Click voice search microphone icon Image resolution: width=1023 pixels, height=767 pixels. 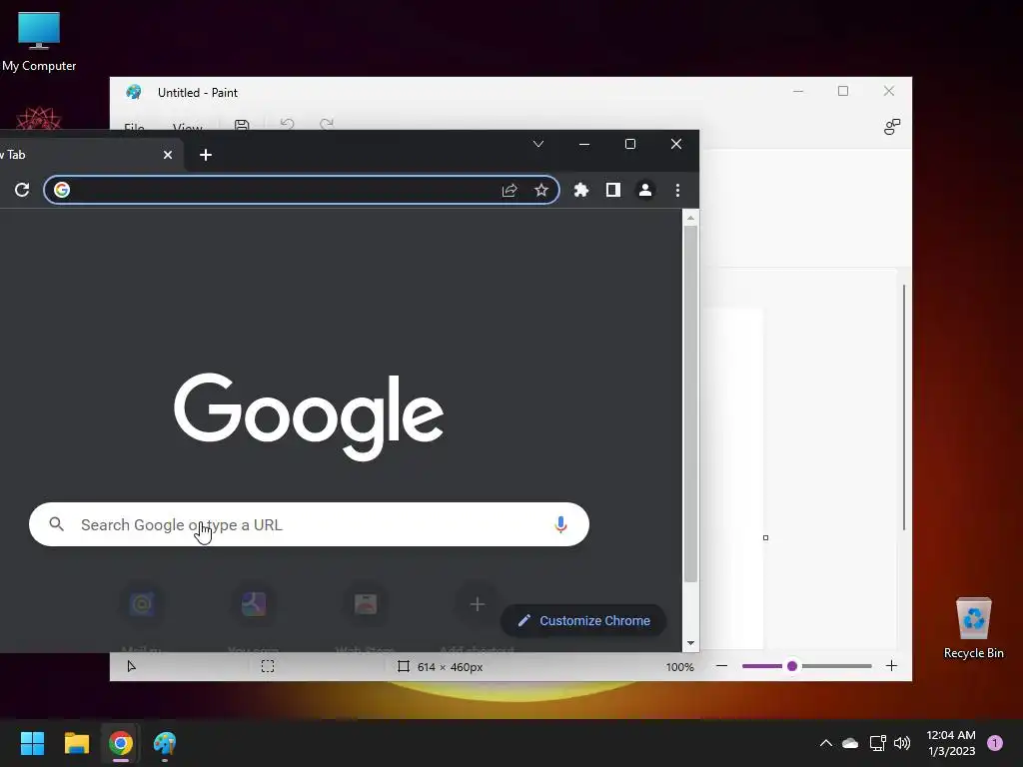[560, 524]
